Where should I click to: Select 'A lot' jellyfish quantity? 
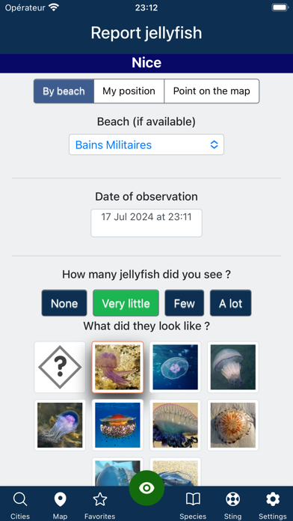pos(231,303)
